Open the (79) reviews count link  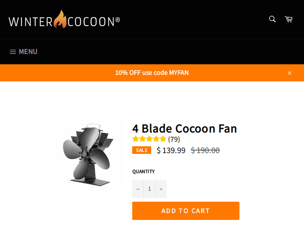(x=174, y=139)
